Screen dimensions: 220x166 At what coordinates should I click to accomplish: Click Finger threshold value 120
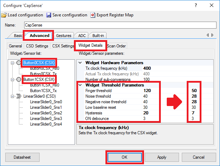pyautogui.click(x=147, y=91)
